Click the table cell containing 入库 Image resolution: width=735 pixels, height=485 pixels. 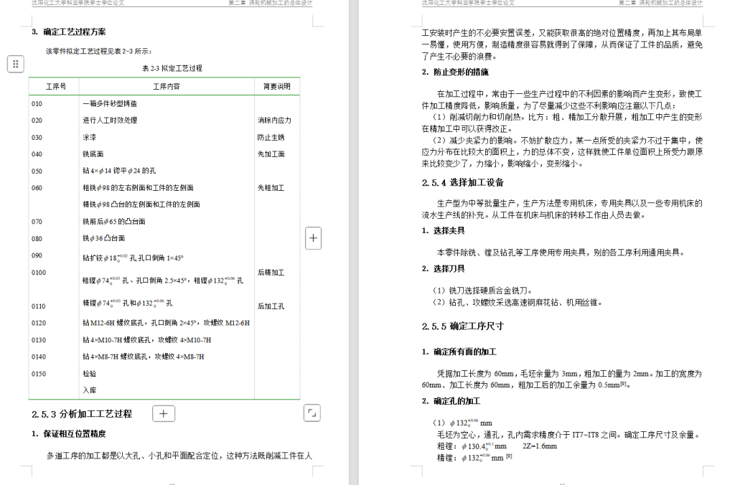point(90,390)
